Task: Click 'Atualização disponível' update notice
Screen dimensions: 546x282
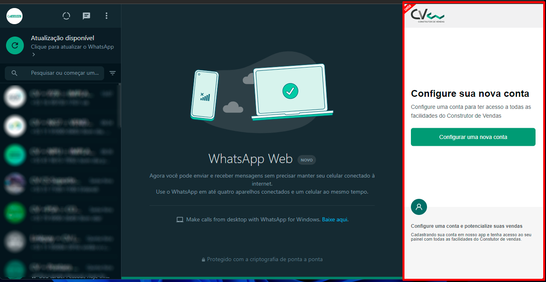Action: tap(63, 38)
